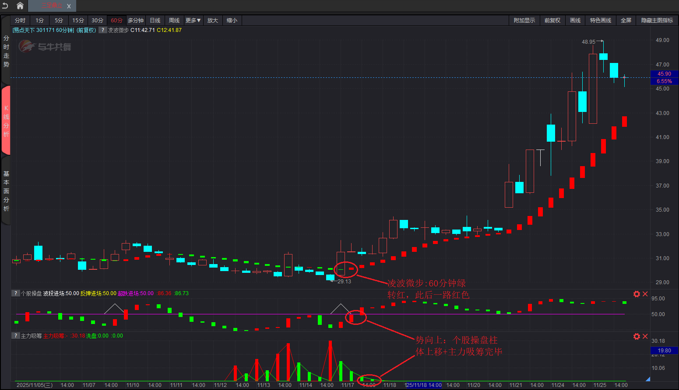
Task: Open the 前复权 price adjustment dropdown
Action: coord(552,21)
